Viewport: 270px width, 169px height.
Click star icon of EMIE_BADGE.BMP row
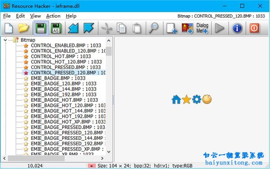[x=26, y=78]
